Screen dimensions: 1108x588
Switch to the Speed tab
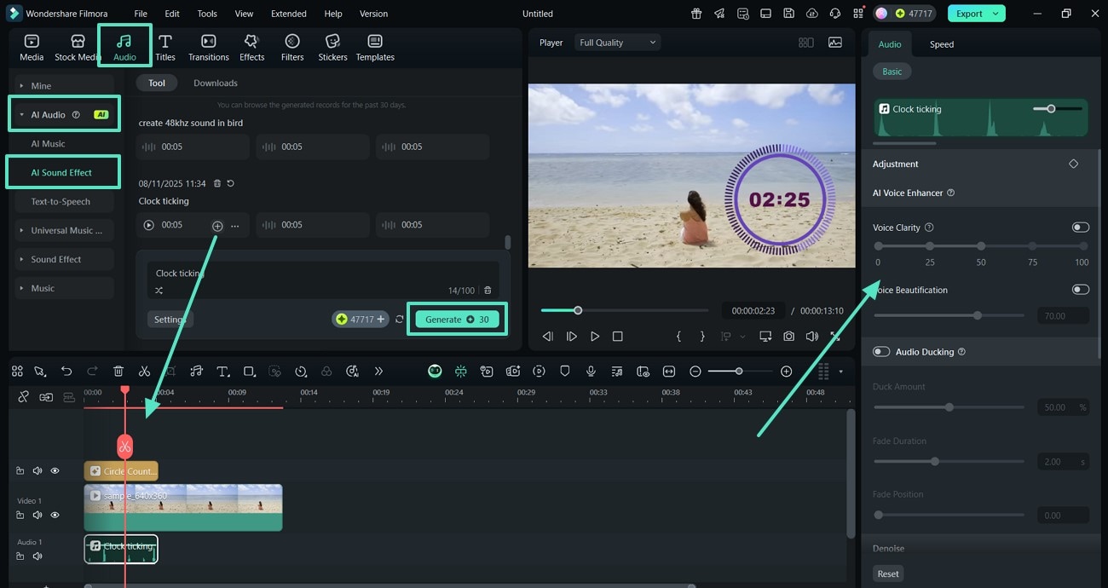pos(942,44)
